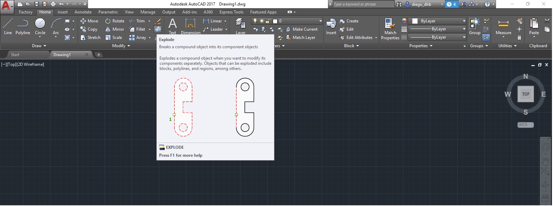The height and width of the screenshot is (206, 553).
Task: Toggle layer on/off lightbulb
Action: tap(255, 21)
